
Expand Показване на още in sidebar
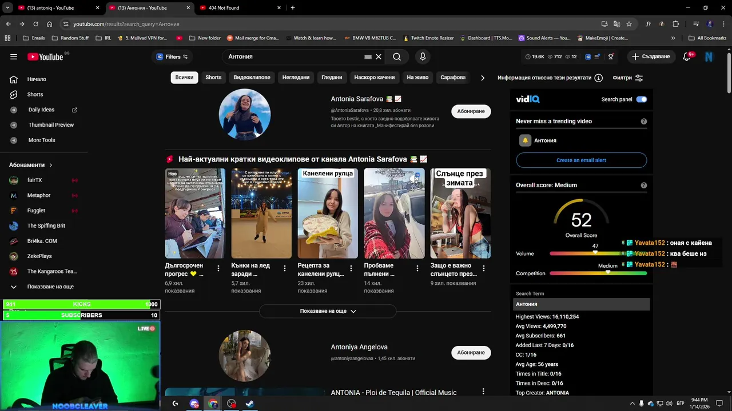click(x=44, y=287)
